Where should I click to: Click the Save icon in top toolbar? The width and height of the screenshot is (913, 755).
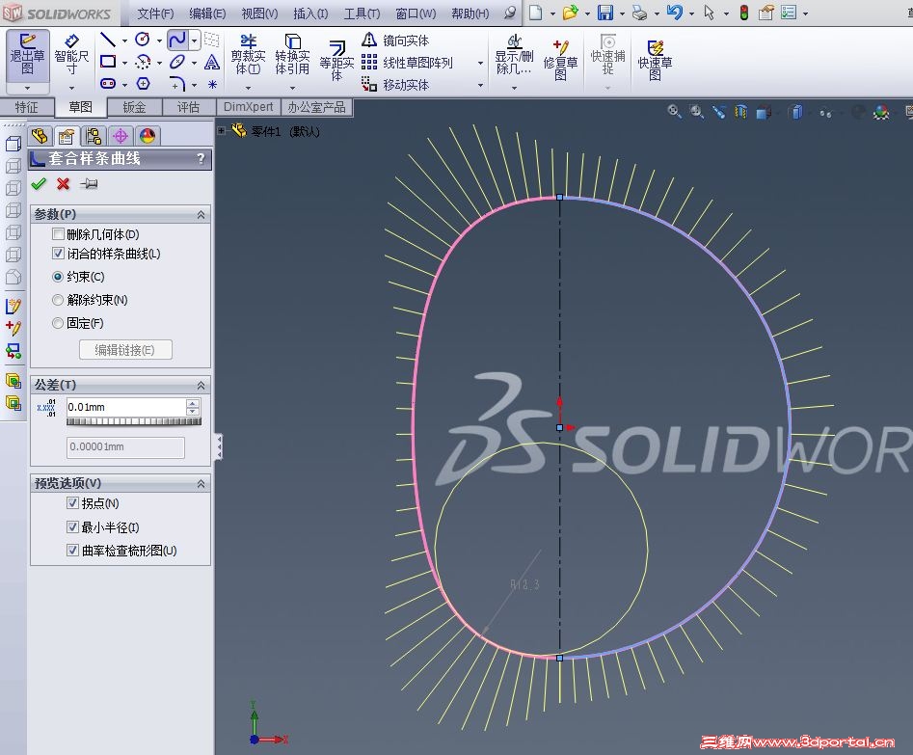(x=605, y=13)
